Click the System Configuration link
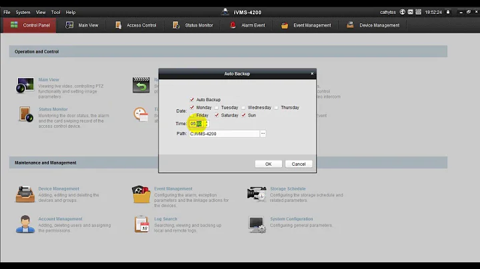The width and height of the screenshot is (480, 269). click(291, 219)
